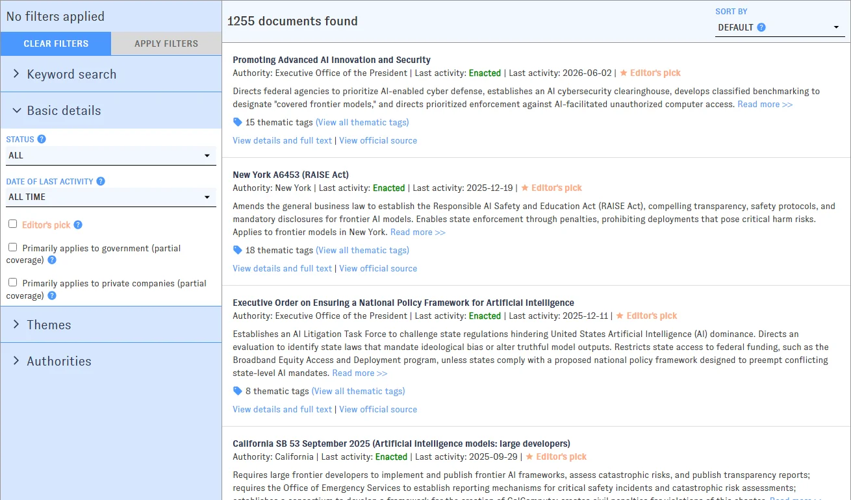Expand the Authorities section
The image size is (851, 500).
(x=111, y=361)
